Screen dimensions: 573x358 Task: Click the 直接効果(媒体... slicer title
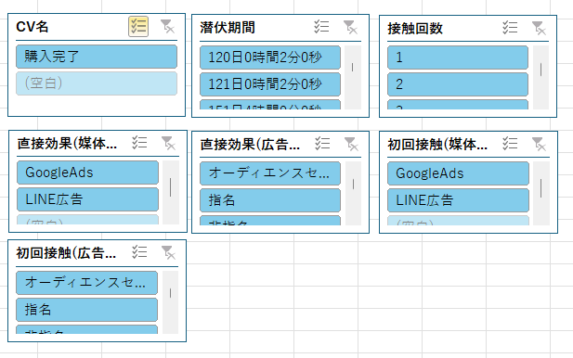point(67,144)
